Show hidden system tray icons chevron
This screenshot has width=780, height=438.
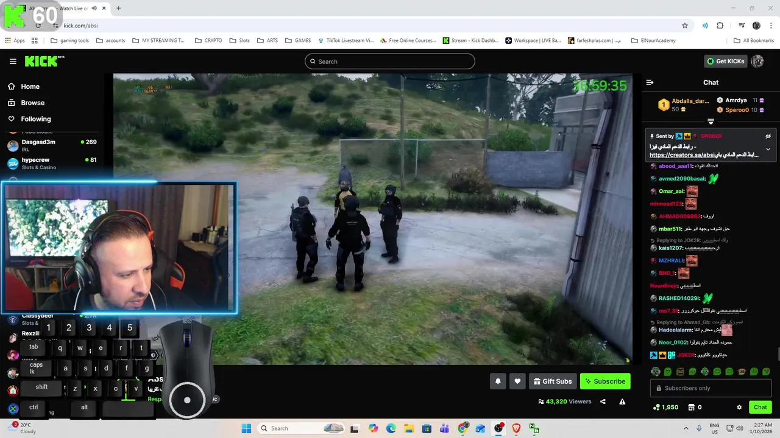pos(686,428)
